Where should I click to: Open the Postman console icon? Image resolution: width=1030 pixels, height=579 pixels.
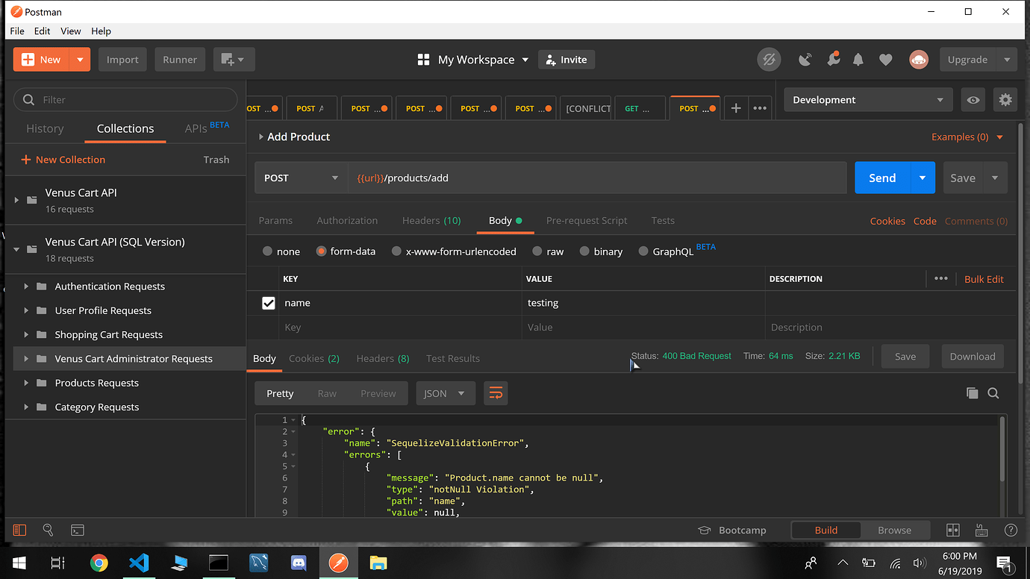78,530
